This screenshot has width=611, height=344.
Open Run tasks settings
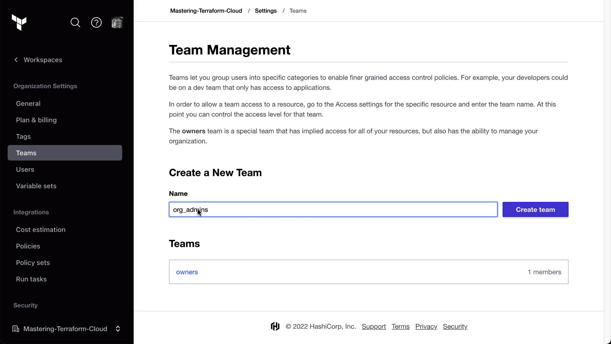click(32, 279)
